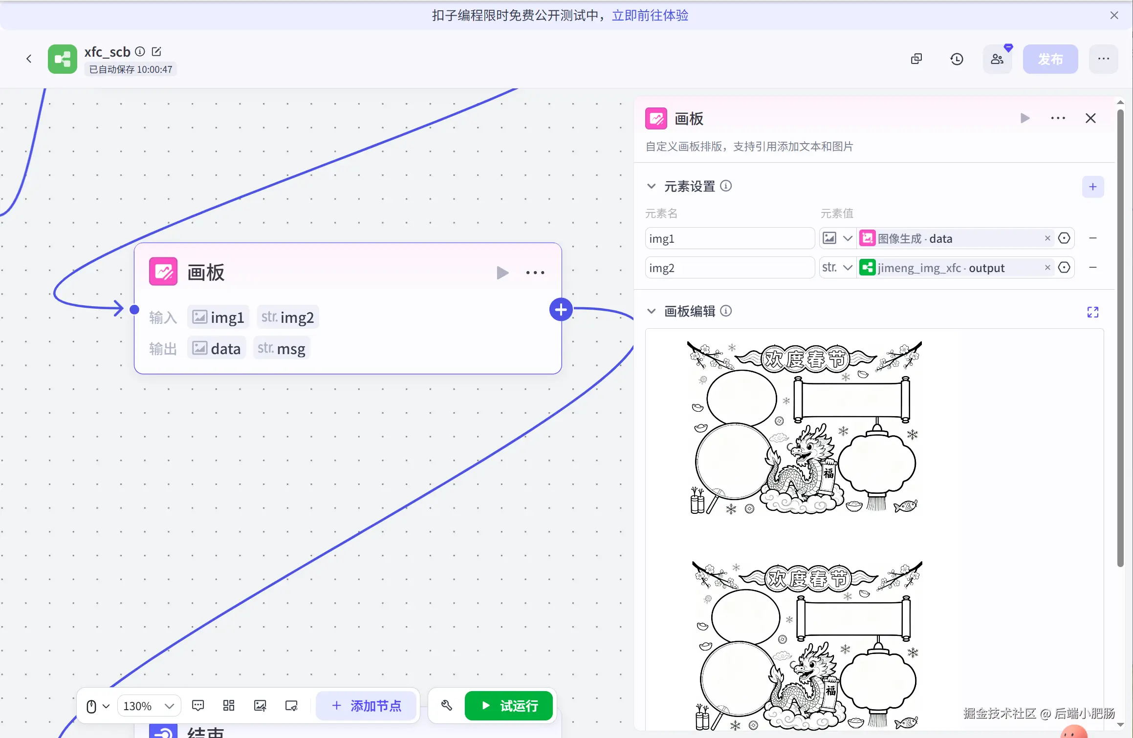1133x738 pixels.
Task: Click the auto-layout grid icon in bottom toolbar
Action: pos(229,705)
